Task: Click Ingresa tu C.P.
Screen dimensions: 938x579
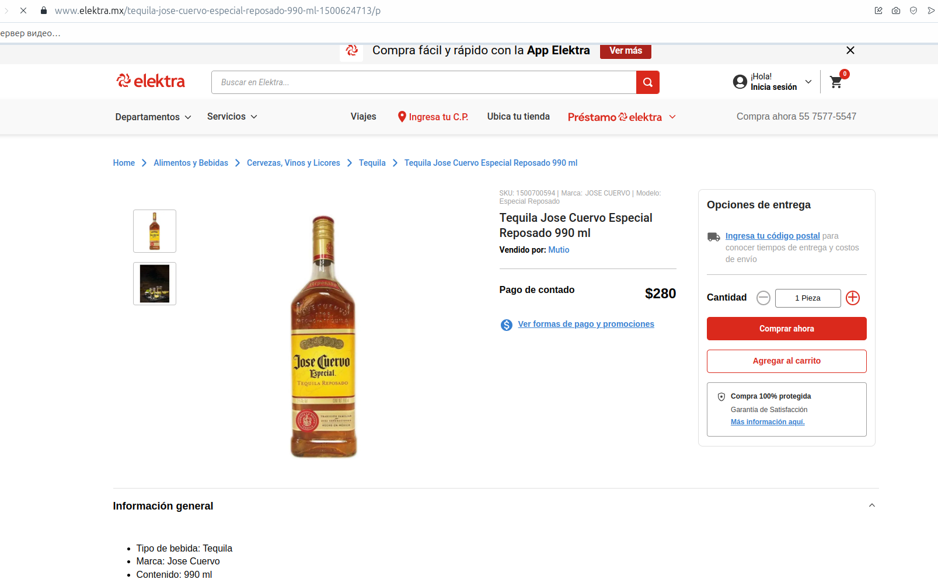Action: click(438, 117)
